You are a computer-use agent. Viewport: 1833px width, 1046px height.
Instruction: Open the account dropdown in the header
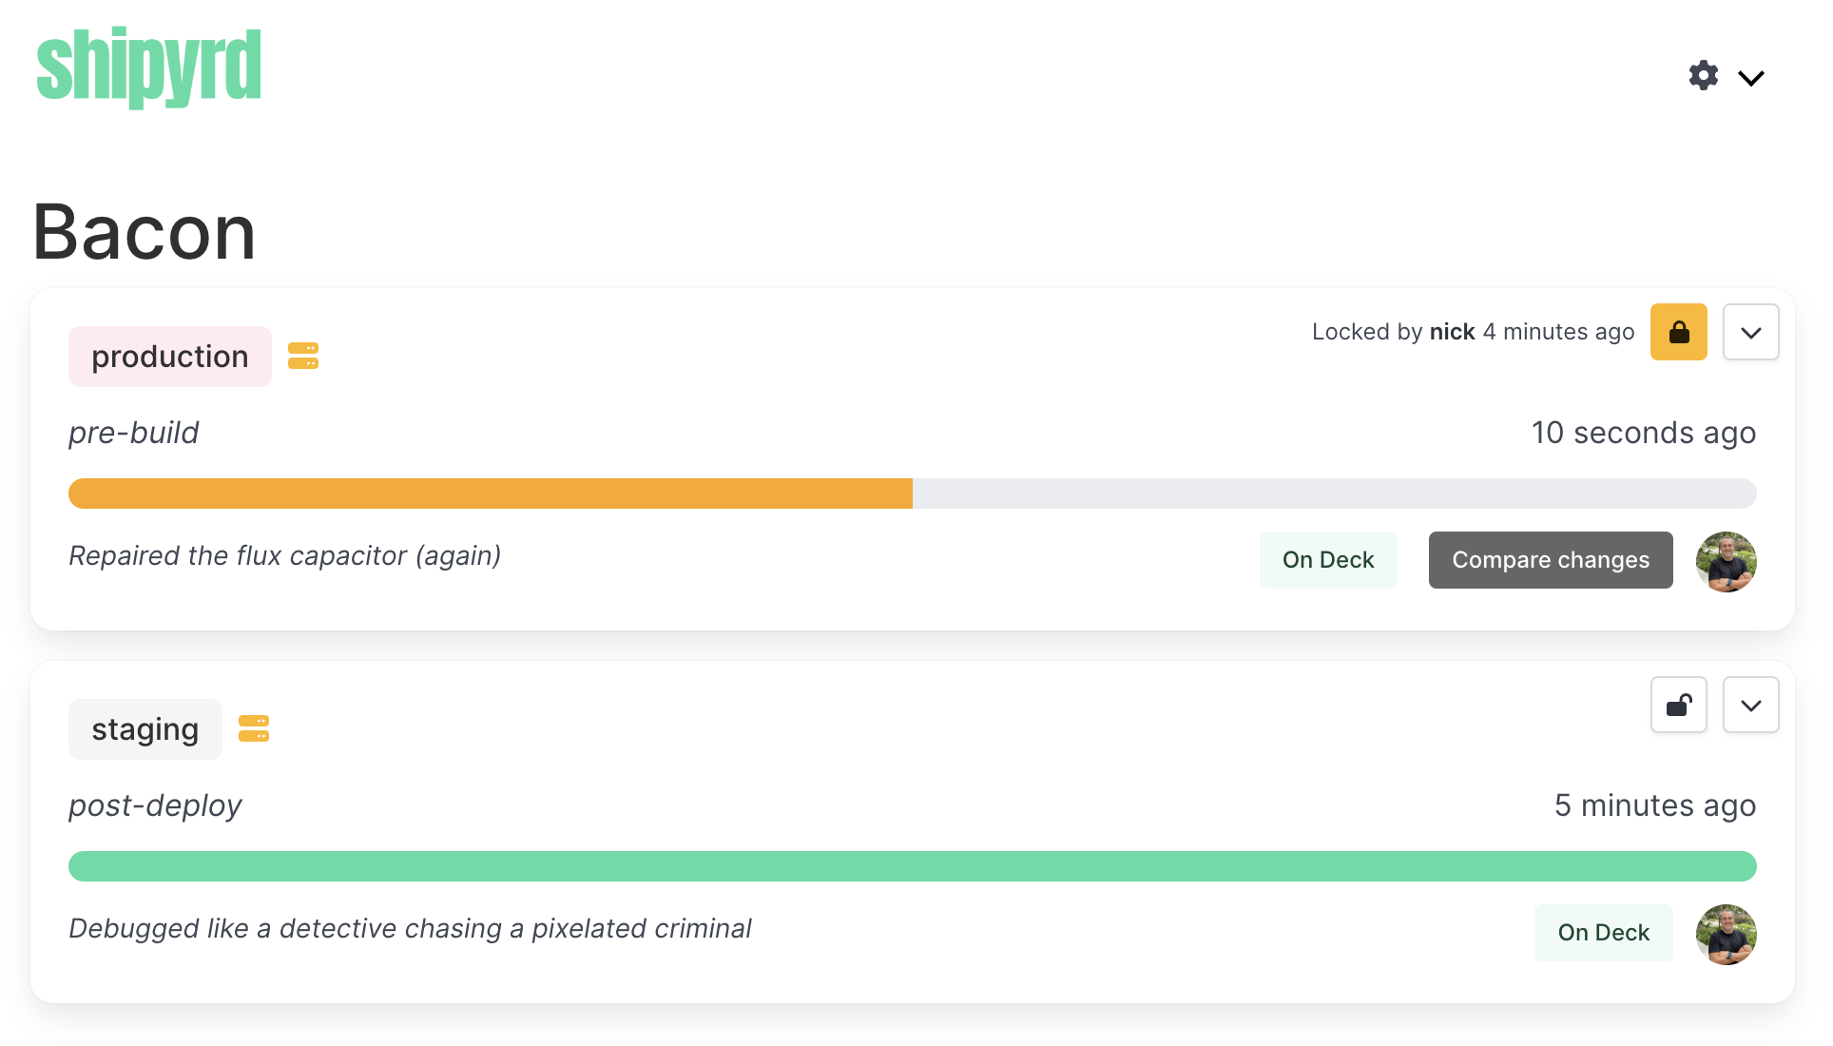[x=1752, y=77]
